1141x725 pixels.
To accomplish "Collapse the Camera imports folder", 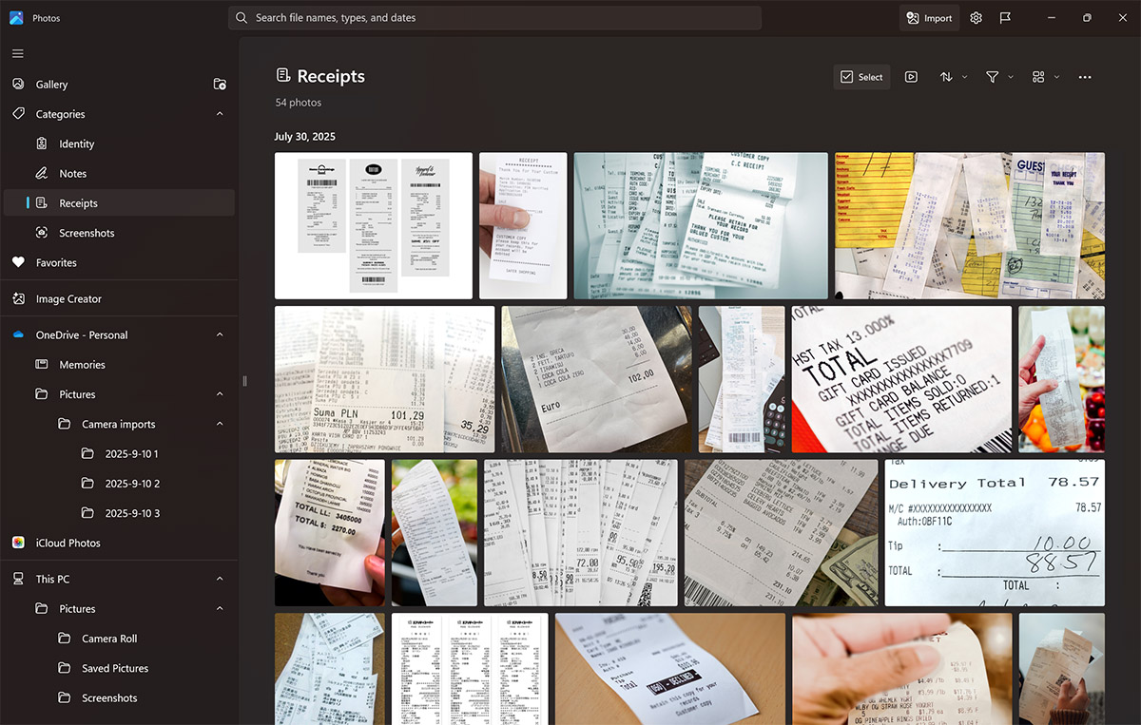I will pos(220,424).
